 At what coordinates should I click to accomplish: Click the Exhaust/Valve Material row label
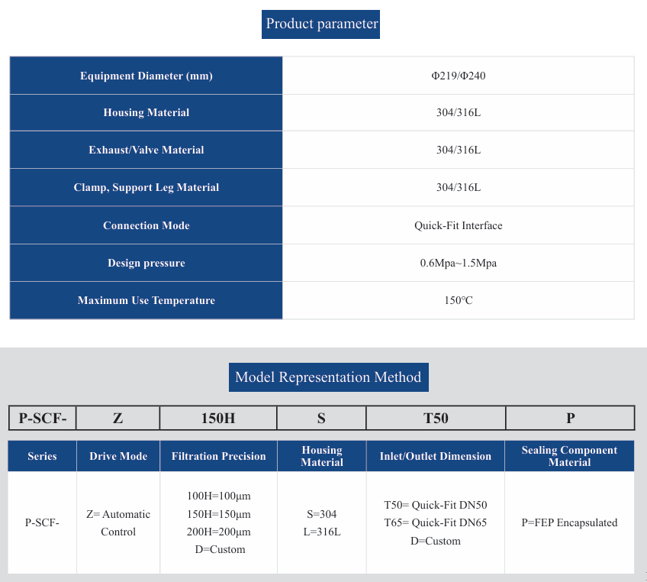pyautogui.click(x=146, y=150)
